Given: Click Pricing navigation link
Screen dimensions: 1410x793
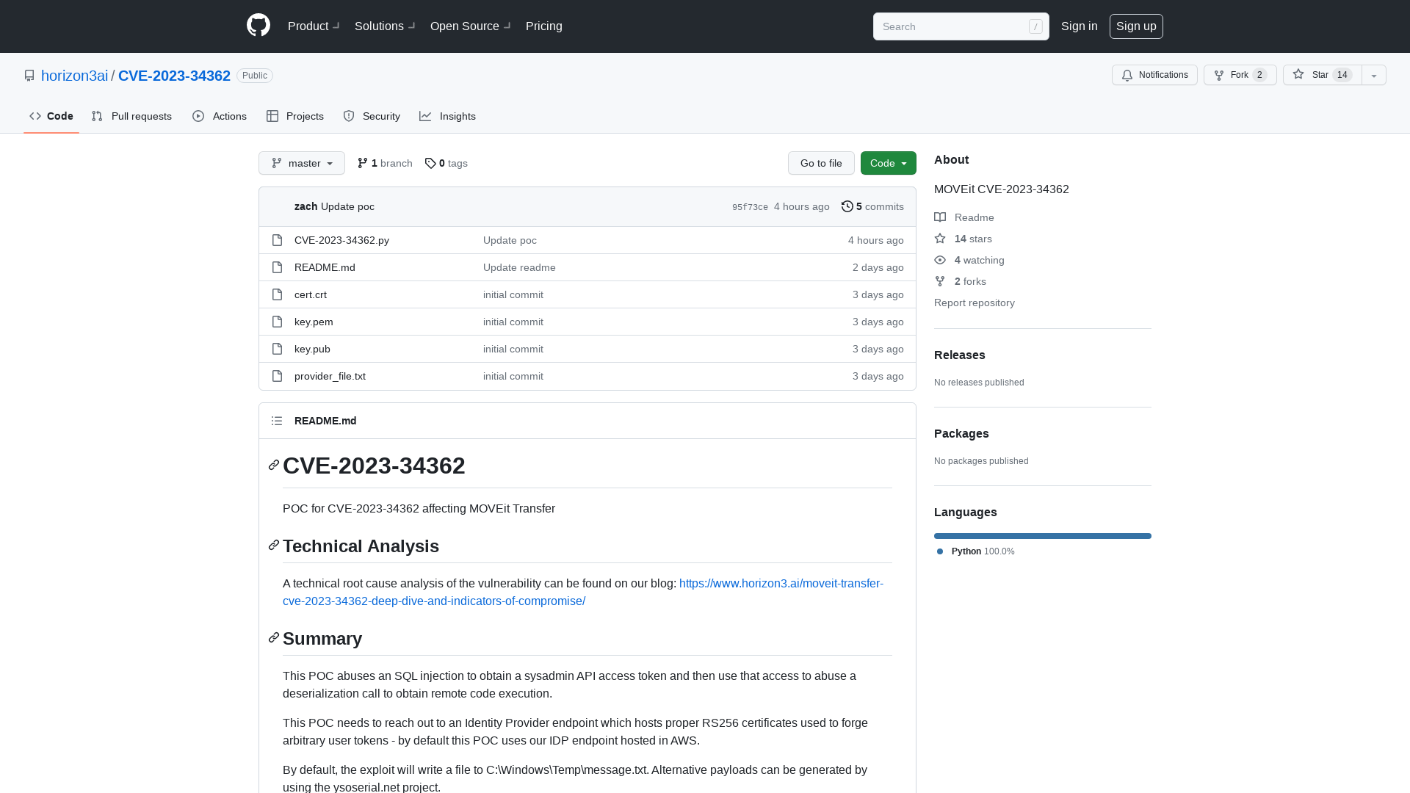Looking at the screenshot, I should pos(543,26).
